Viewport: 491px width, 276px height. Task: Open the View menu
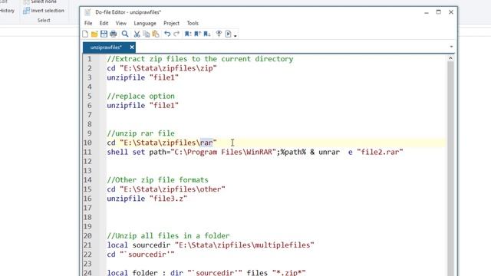point(121,23)
